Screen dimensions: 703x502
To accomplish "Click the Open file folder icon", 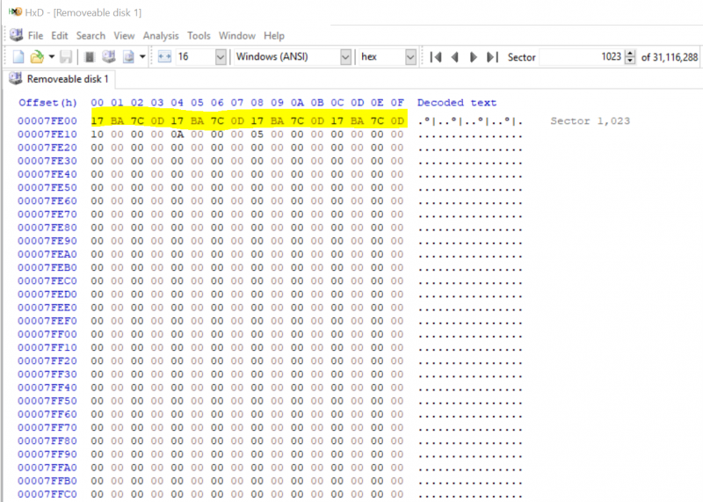I will coord(36,57).
